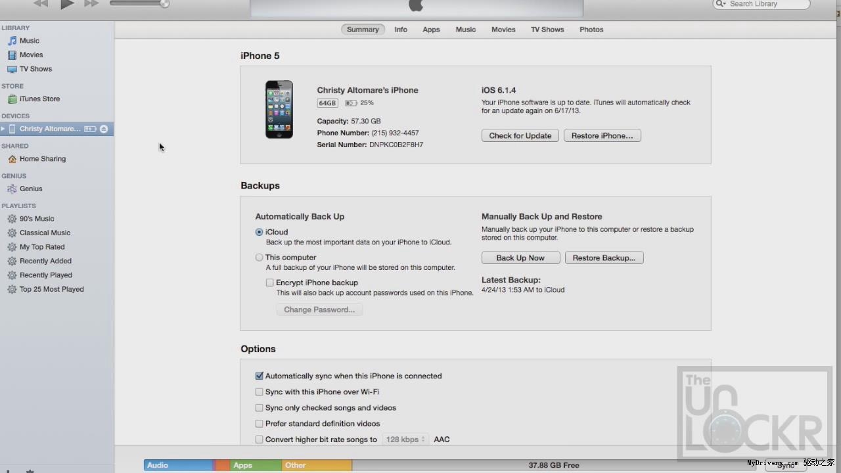Click Phone Number (215) 932-4457 text
This screenshot has width=841, height=473.
368,133
